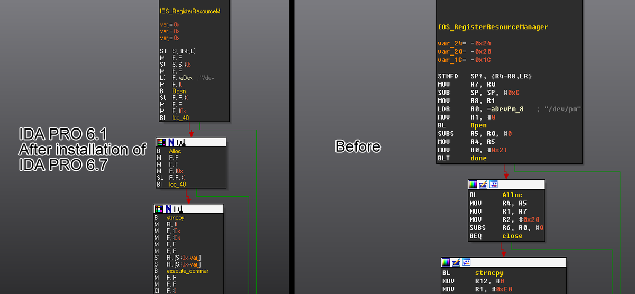Click the loc_40 label in the left Alloc node
The image size is (635, 294).
click(177, 185)
